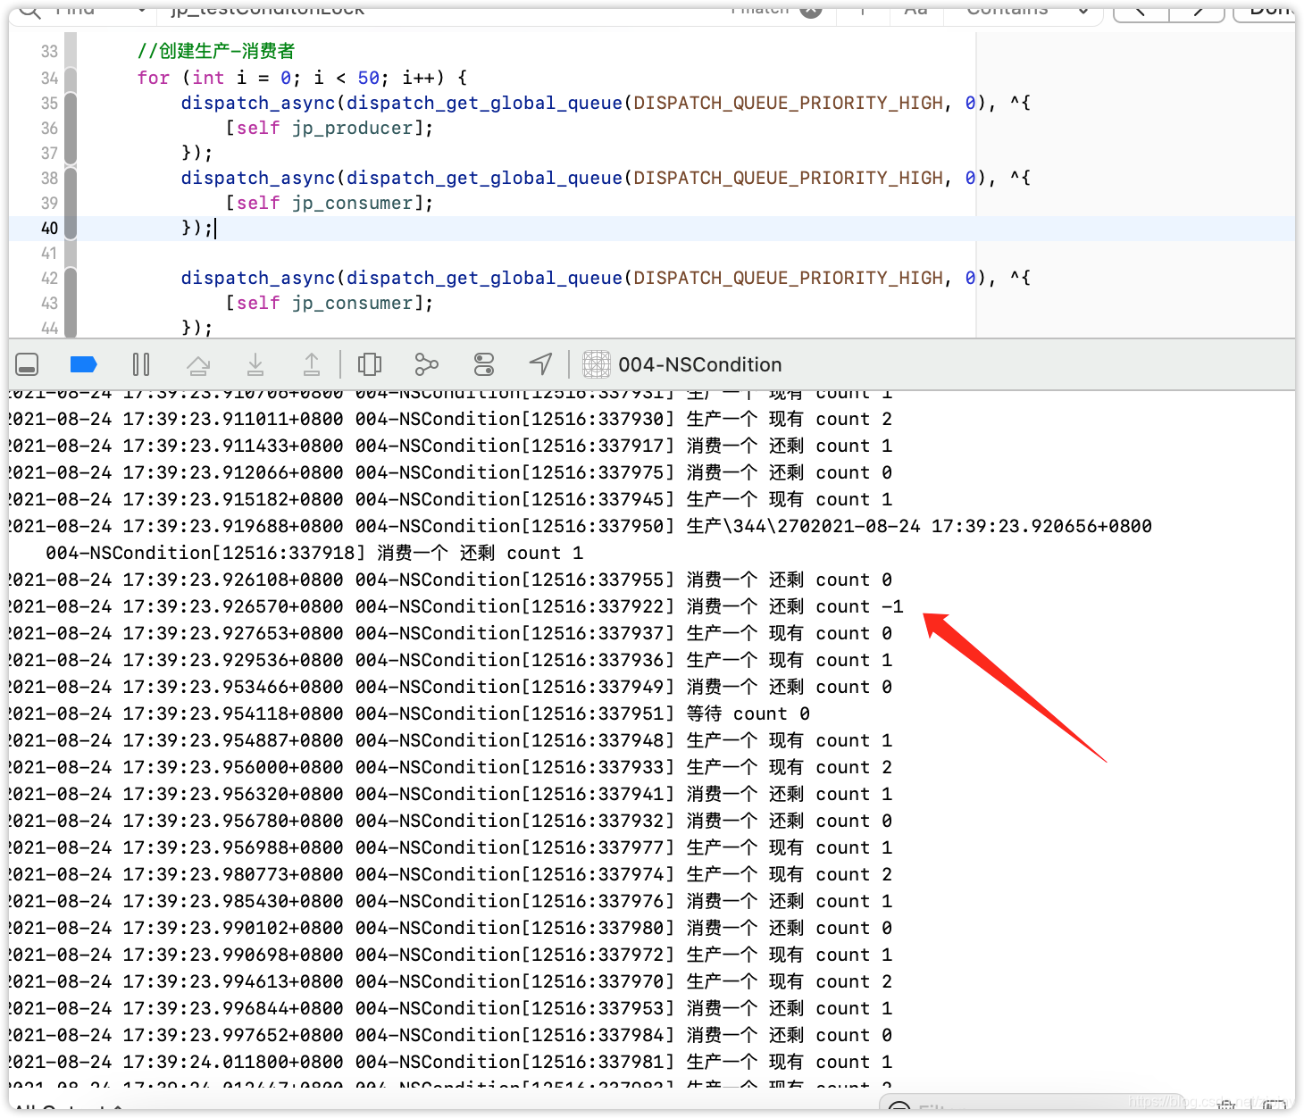Click console log line for thread 337933
This screenshot has height=1118, width=1304.
click(450, 767)
